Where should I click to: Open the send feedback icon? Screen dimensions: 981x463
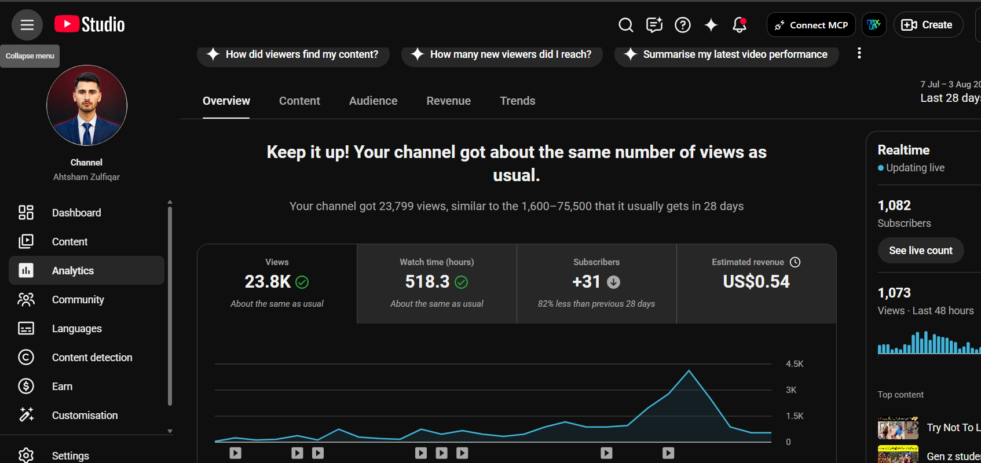[x=654, y=25]
